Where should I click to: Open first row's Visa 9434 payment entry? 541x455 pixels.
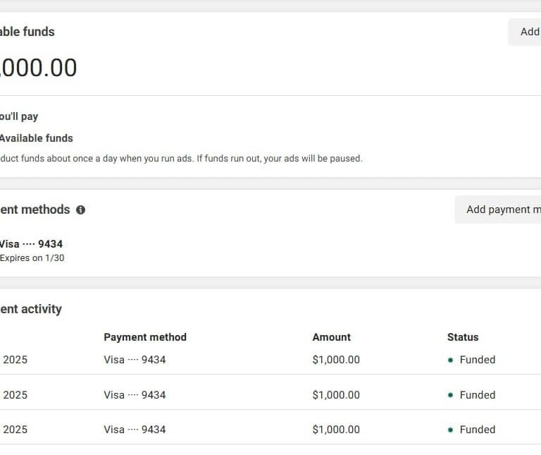click(x=135, y=360)
